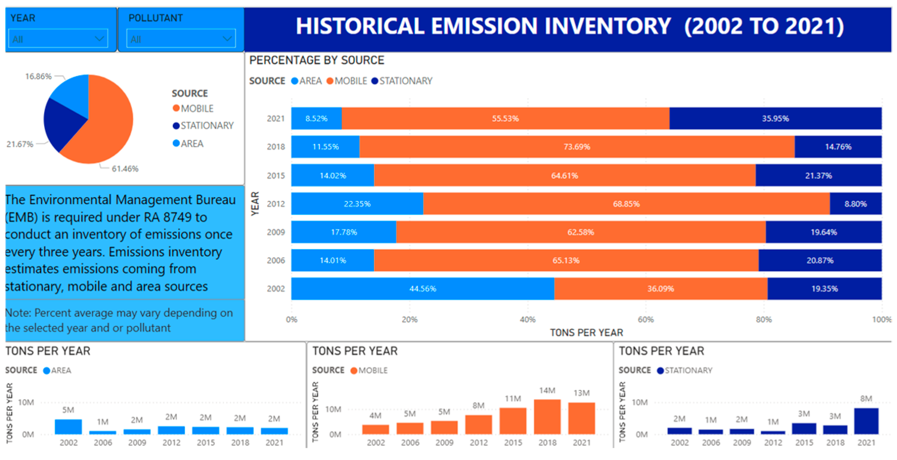Click the note about percent average varying
897x460 pixels.
pyautogui.click(x=119, y=320)
